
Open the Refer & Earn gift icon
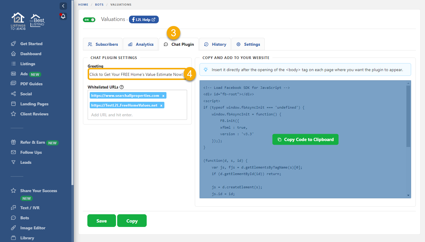coord(13,142)
